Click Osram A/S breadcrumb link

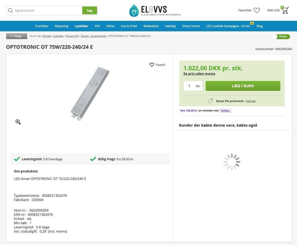point(72,36)
